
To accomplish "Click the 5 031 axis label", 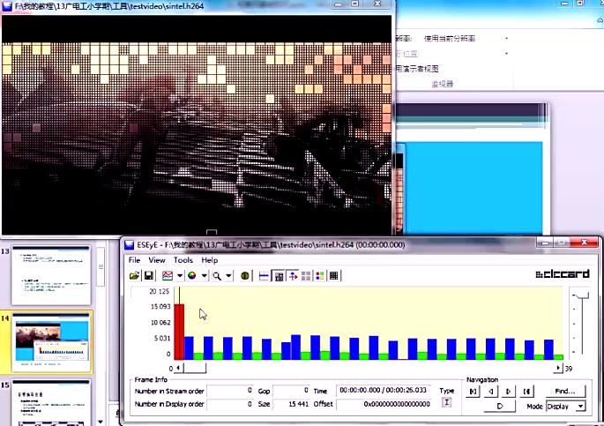I will (162, 338).
